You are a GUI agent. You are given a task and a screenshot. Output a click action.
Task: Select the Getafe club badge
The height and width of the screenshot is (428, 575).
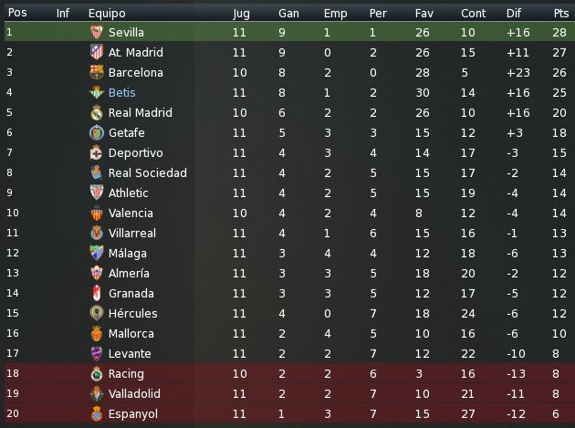(97, 132)
